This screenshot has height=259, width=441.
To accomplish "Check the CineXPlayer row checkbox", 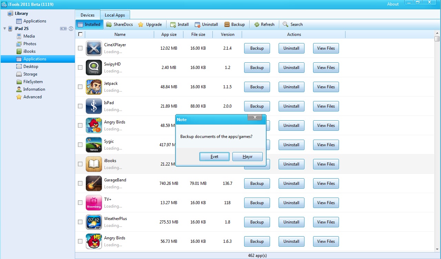I will 80,48.
